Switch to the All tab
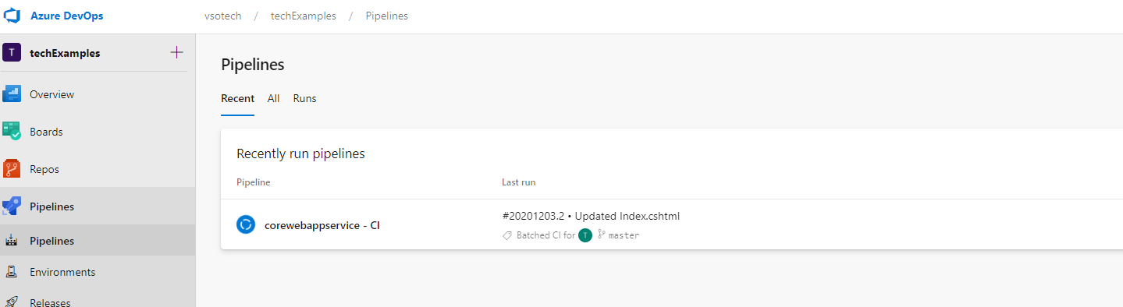The width and height of the screenshot is (1123, 307). tap(274, 98)
